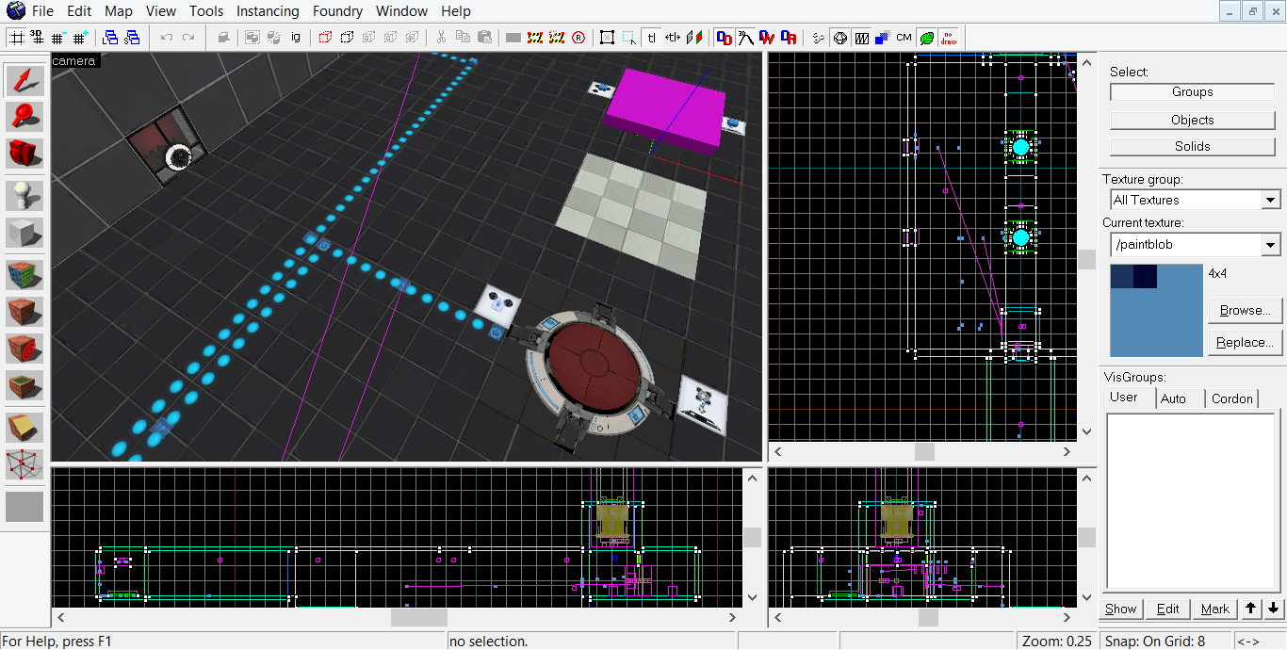Toggle ignore groups 'ig' button

(295, 38)
